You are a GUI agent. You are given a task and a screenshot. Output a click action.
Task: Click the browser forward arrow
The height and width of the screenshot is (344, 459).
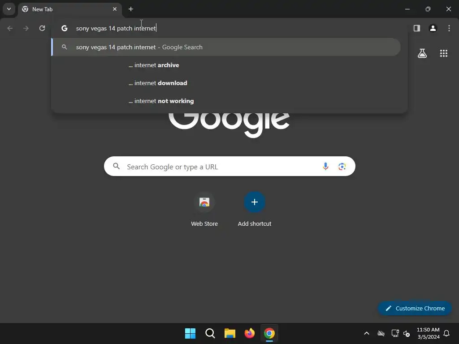[x=26, y=28]
